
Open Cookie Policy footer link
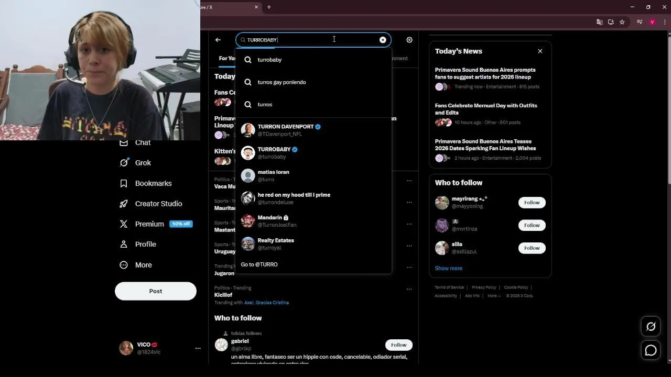[516, 287]
